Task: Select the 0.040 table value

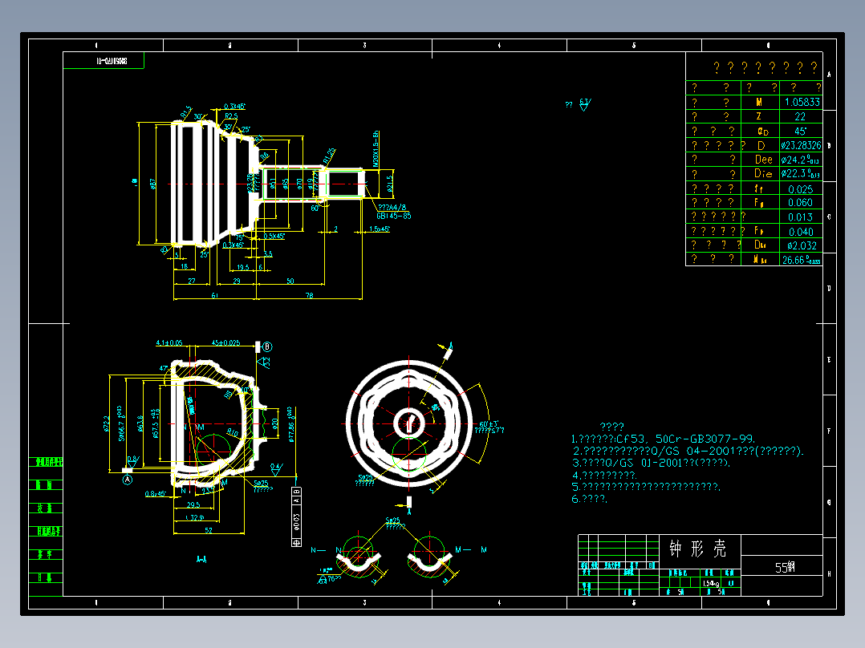Action: 801,232
